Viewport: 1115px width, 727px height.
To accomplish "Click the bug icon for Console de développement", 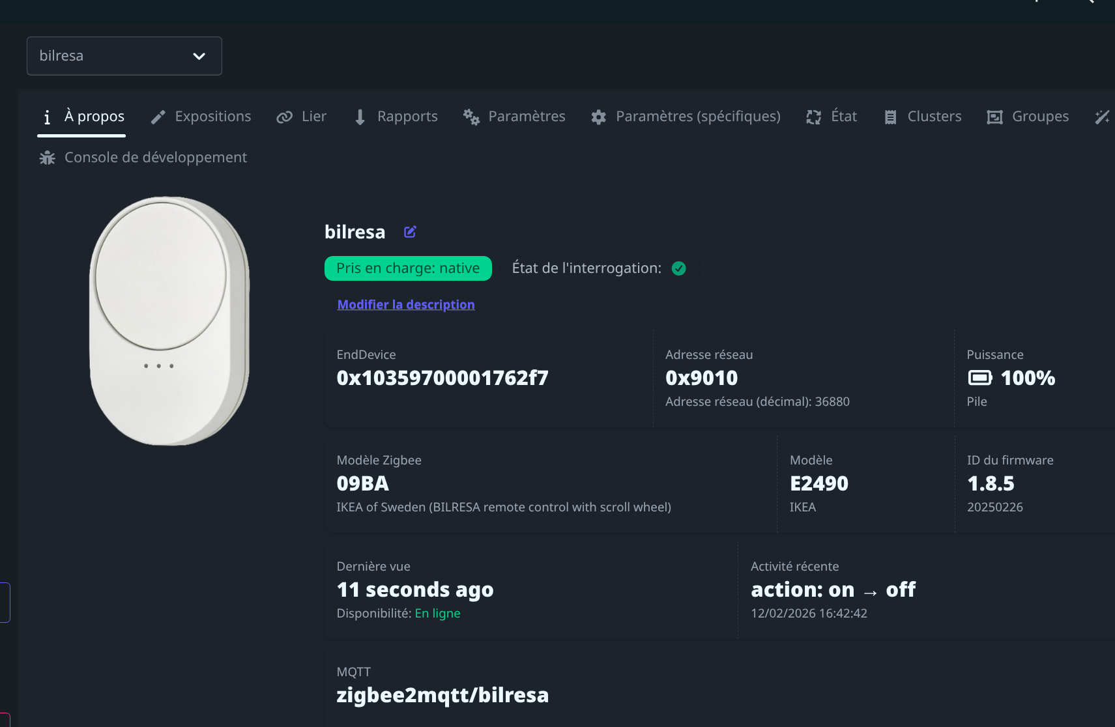I will tap(47, 158).
